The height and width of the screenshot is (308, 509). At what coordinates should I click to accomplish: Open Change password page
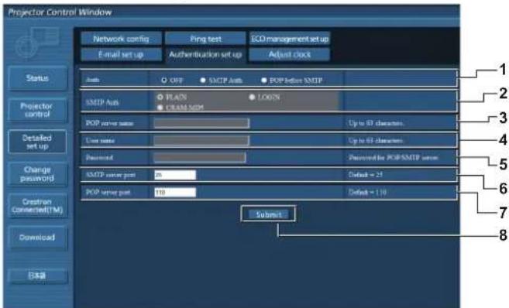(38, 174)
